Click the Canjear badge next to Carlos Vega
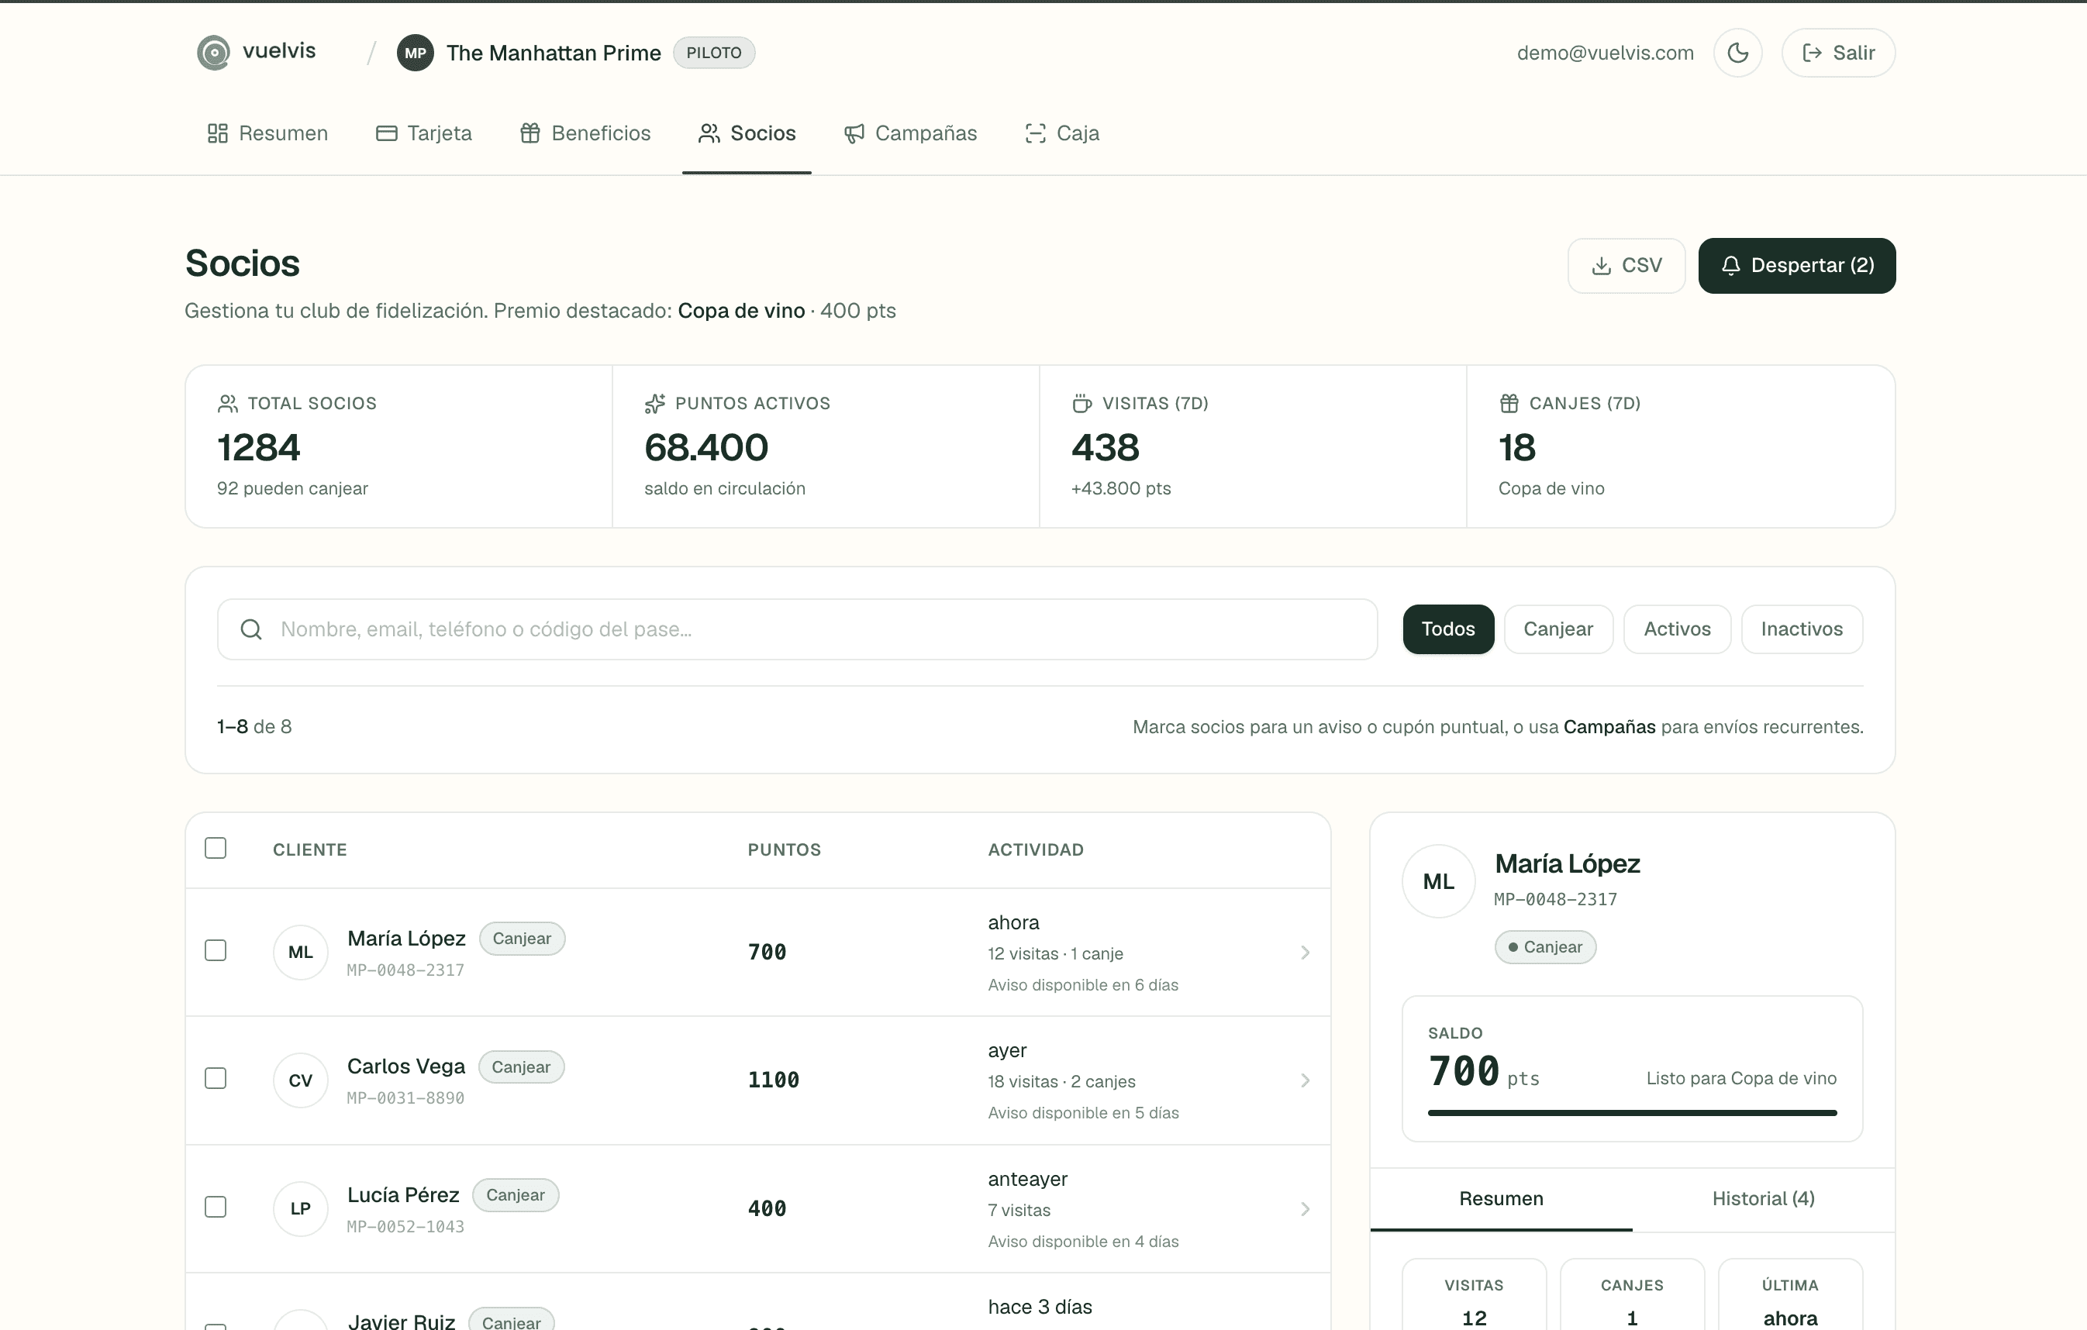Image resolution: width=2087 pixels, height=1330 pixels. pyautogui.click(x=521, y=1066)
